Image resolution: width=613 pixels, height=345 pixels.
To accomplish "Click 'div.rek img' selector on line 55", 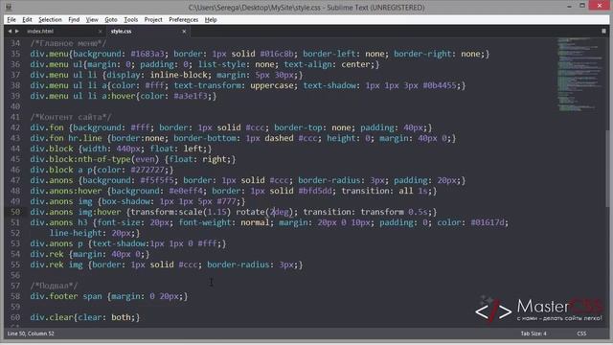I will point(57,264).
